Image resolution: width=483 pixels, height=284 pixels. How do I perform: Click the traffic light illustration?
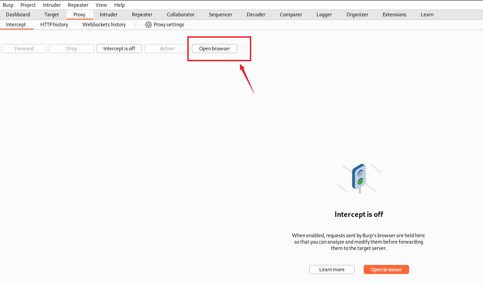[360, 179]
